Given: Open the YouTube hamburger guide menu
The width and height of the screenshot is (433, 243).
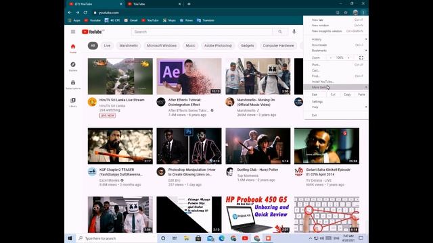Looking at the screenshot, I should point(73,32).
